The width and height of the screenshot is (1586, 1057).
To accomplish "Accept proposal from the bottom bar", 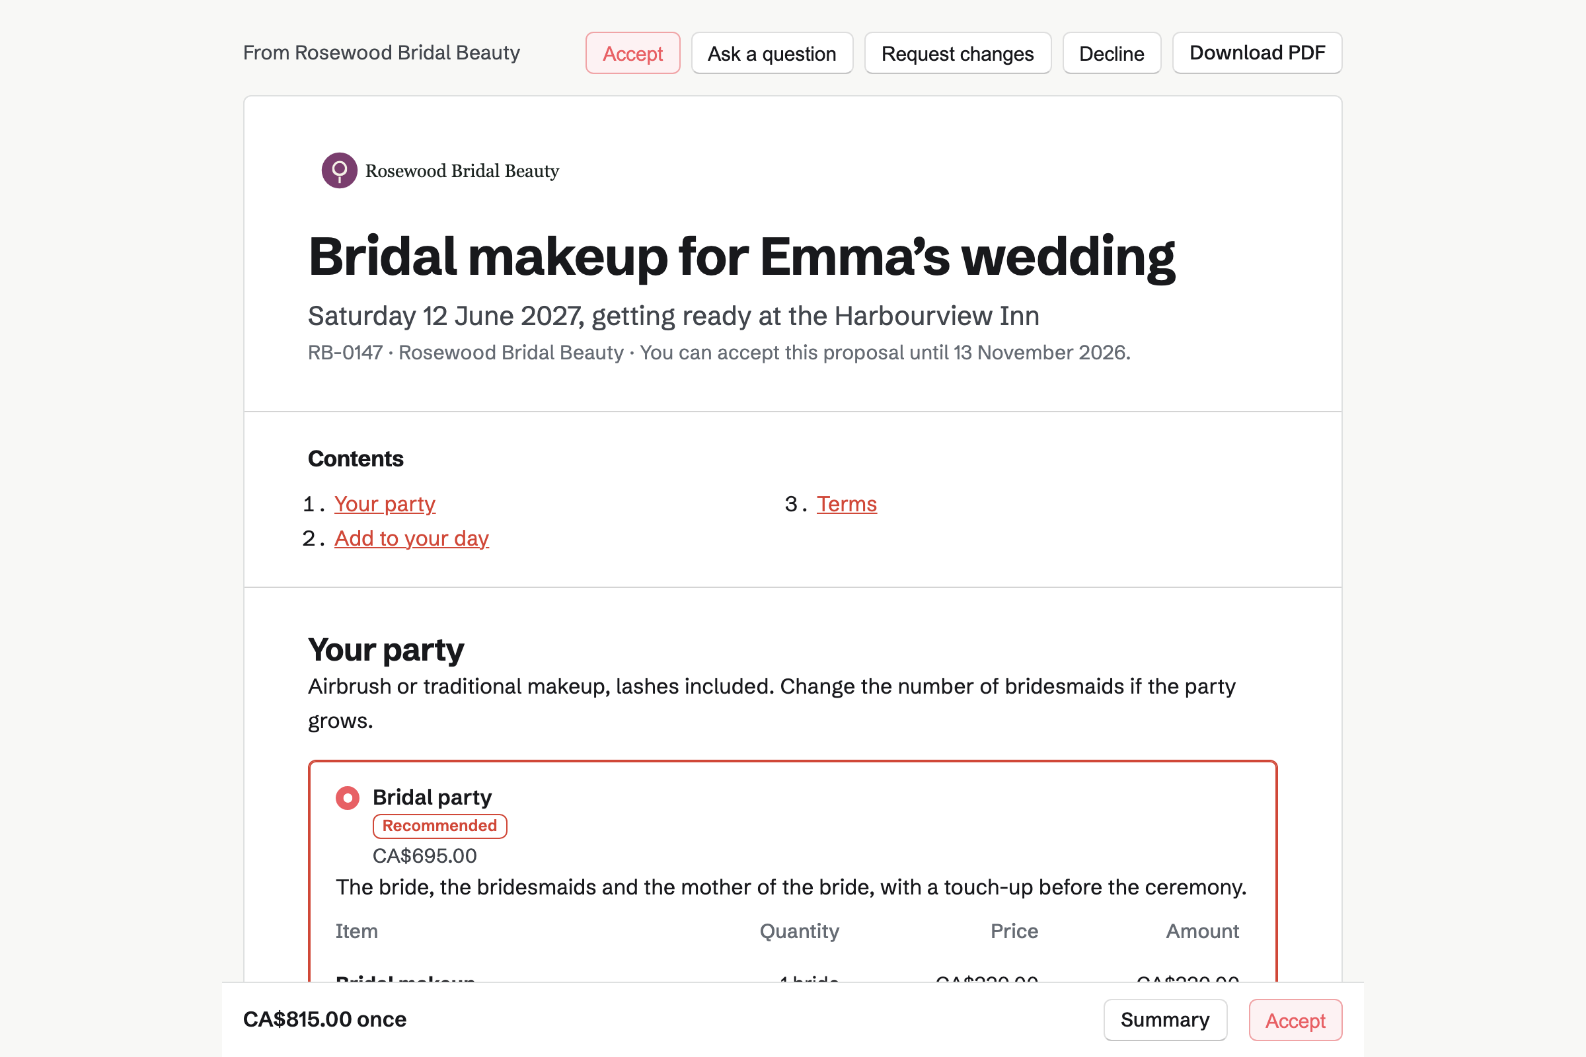I will point(1295,1020).
